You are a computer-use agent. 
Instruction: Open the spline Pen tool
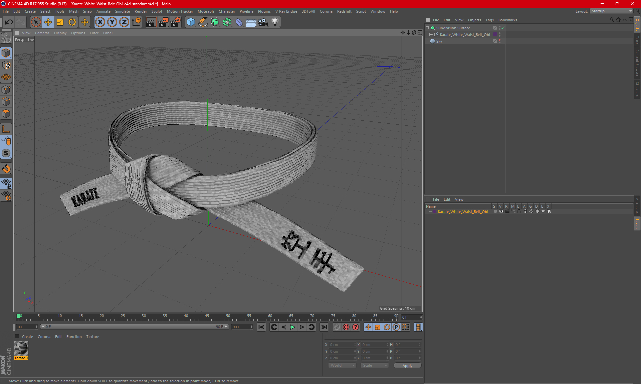203,22
